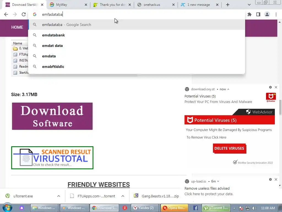
Task: Click the address bar text emfadataba
Action: coord(52,14)
